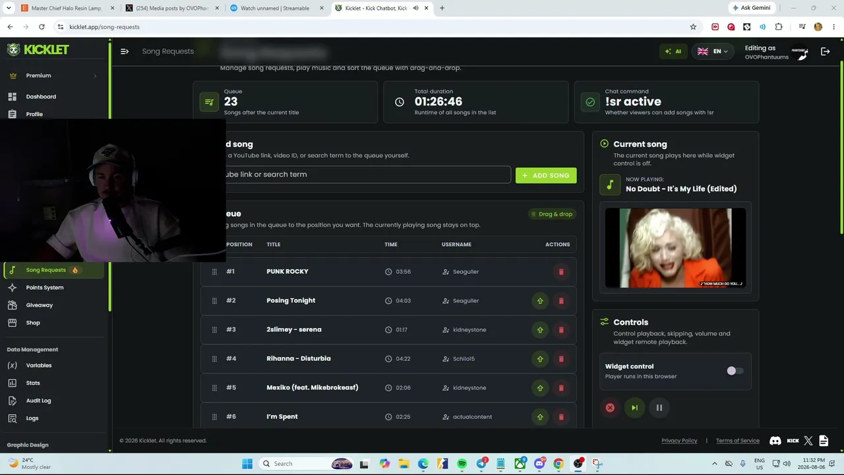Image resolution: width=844 pixels, height=475 pixels.
Task: Delete 2slimey - serena from the queue
Action: [x=561, y=330]
